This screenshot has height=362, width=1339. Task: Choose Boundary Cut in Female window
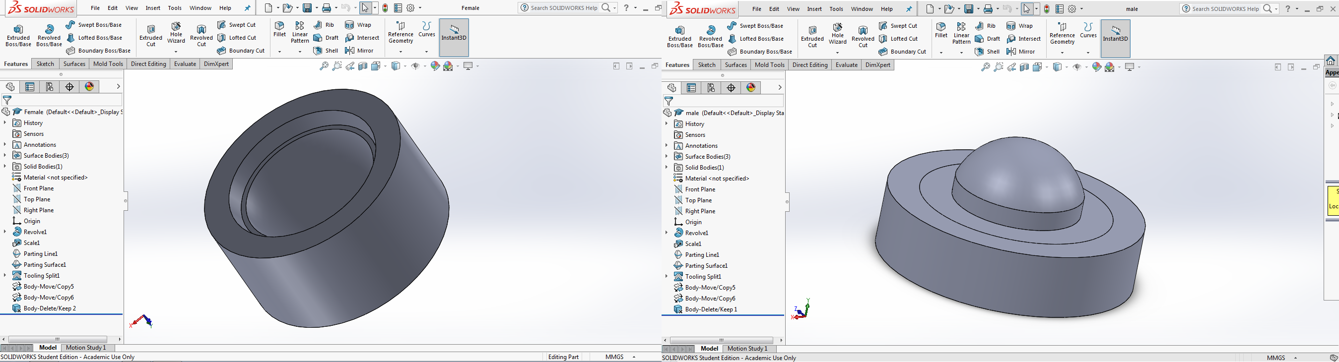[241, 51]
